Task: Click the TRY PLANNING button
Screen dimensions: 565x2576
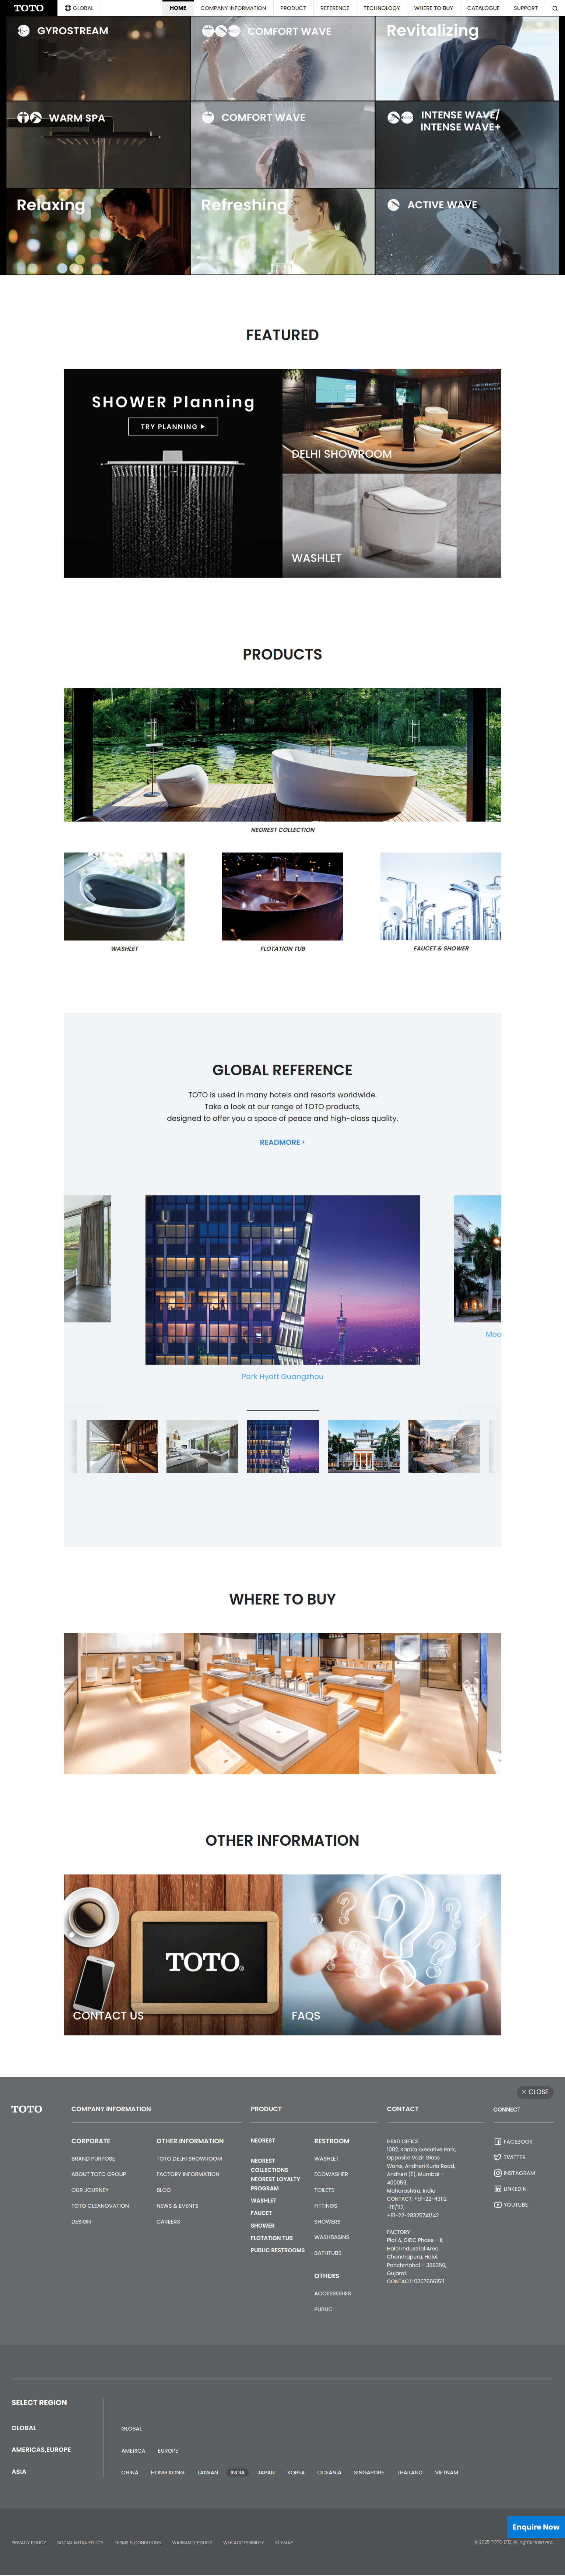Action: (173, 427)
